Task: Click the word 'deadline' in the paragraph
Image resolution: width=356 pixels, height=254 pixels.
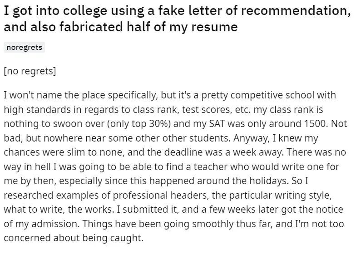Action: click(183, 152)
